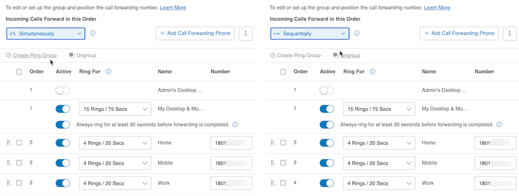This screenshot has height=196, width=519.
Task: Toggle Home active switch in left panel
Action: click(x=63, y=143)
